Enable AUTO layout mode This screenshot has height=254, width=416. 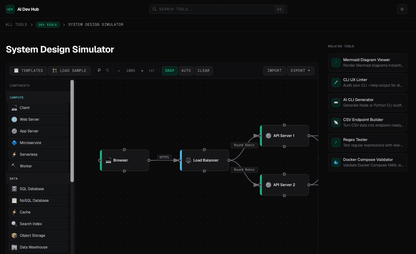(x=186, y=71)
